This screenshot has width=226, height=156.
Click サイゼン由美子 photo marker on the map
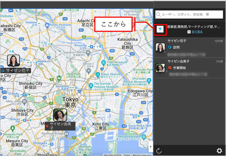click(60, 115)
